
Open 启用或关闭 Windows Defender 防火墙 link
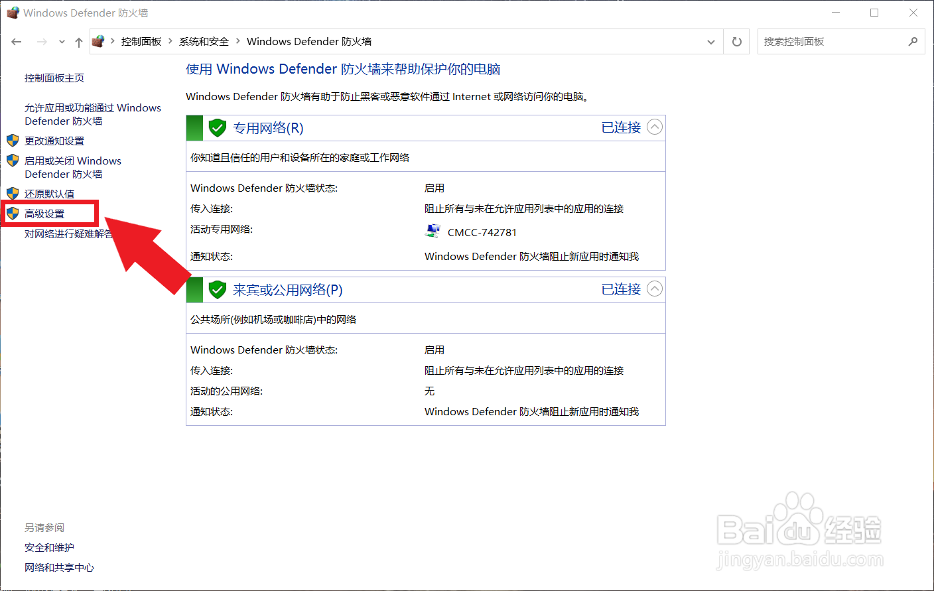click(73, 167)
